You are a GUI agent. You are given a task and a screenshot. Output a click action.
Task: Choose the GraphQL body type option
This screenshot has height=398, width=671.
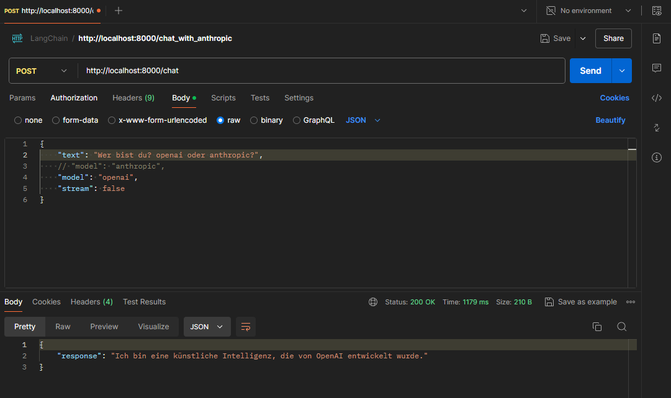[x=297, y=120]
